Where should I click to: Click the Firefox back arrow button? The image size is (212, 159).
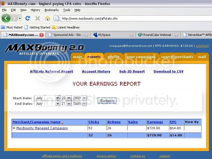coord(6,18)
